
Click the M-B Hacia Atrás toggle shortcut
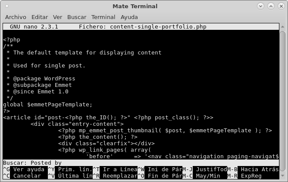click(253, 169)
